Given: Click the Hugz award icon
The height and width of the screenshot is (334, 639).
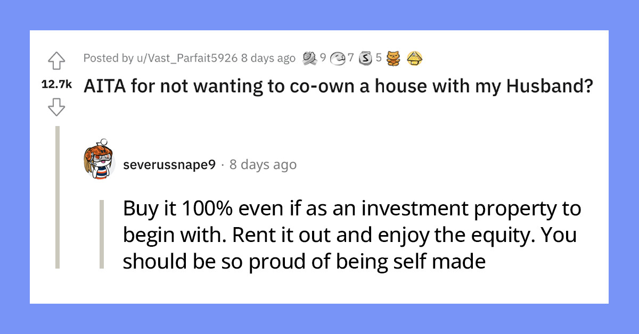Looking at the screenshot, I should coord(338,58).
